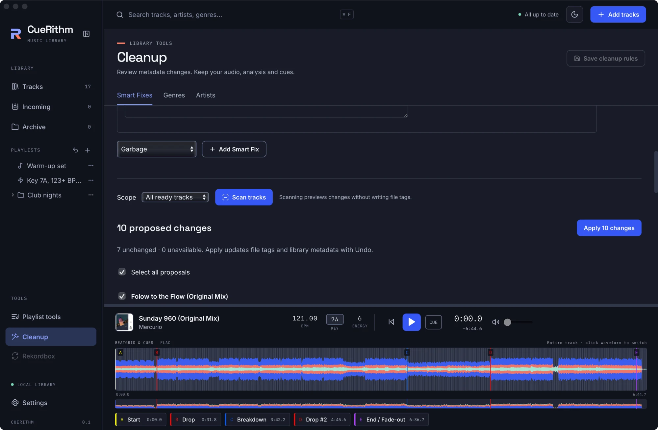
Task: Jump to Drop cue at 0:31.8
Action: click(x=195, y=419)
